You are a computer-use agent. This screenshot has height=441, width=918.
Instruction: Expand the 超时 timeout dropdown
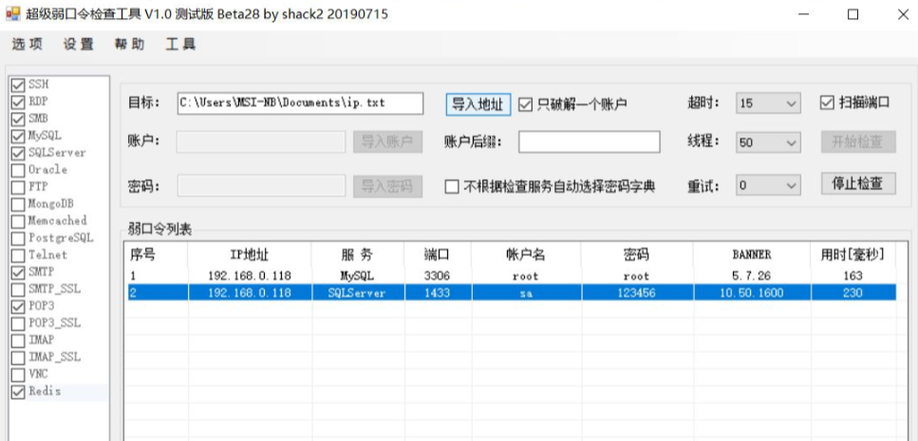click(x=792, y=103)
